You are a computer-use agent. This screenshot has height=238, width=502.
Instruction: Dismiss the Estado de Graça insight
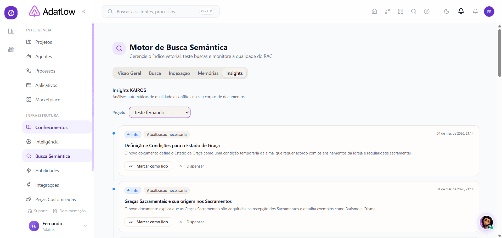point(191,166)
